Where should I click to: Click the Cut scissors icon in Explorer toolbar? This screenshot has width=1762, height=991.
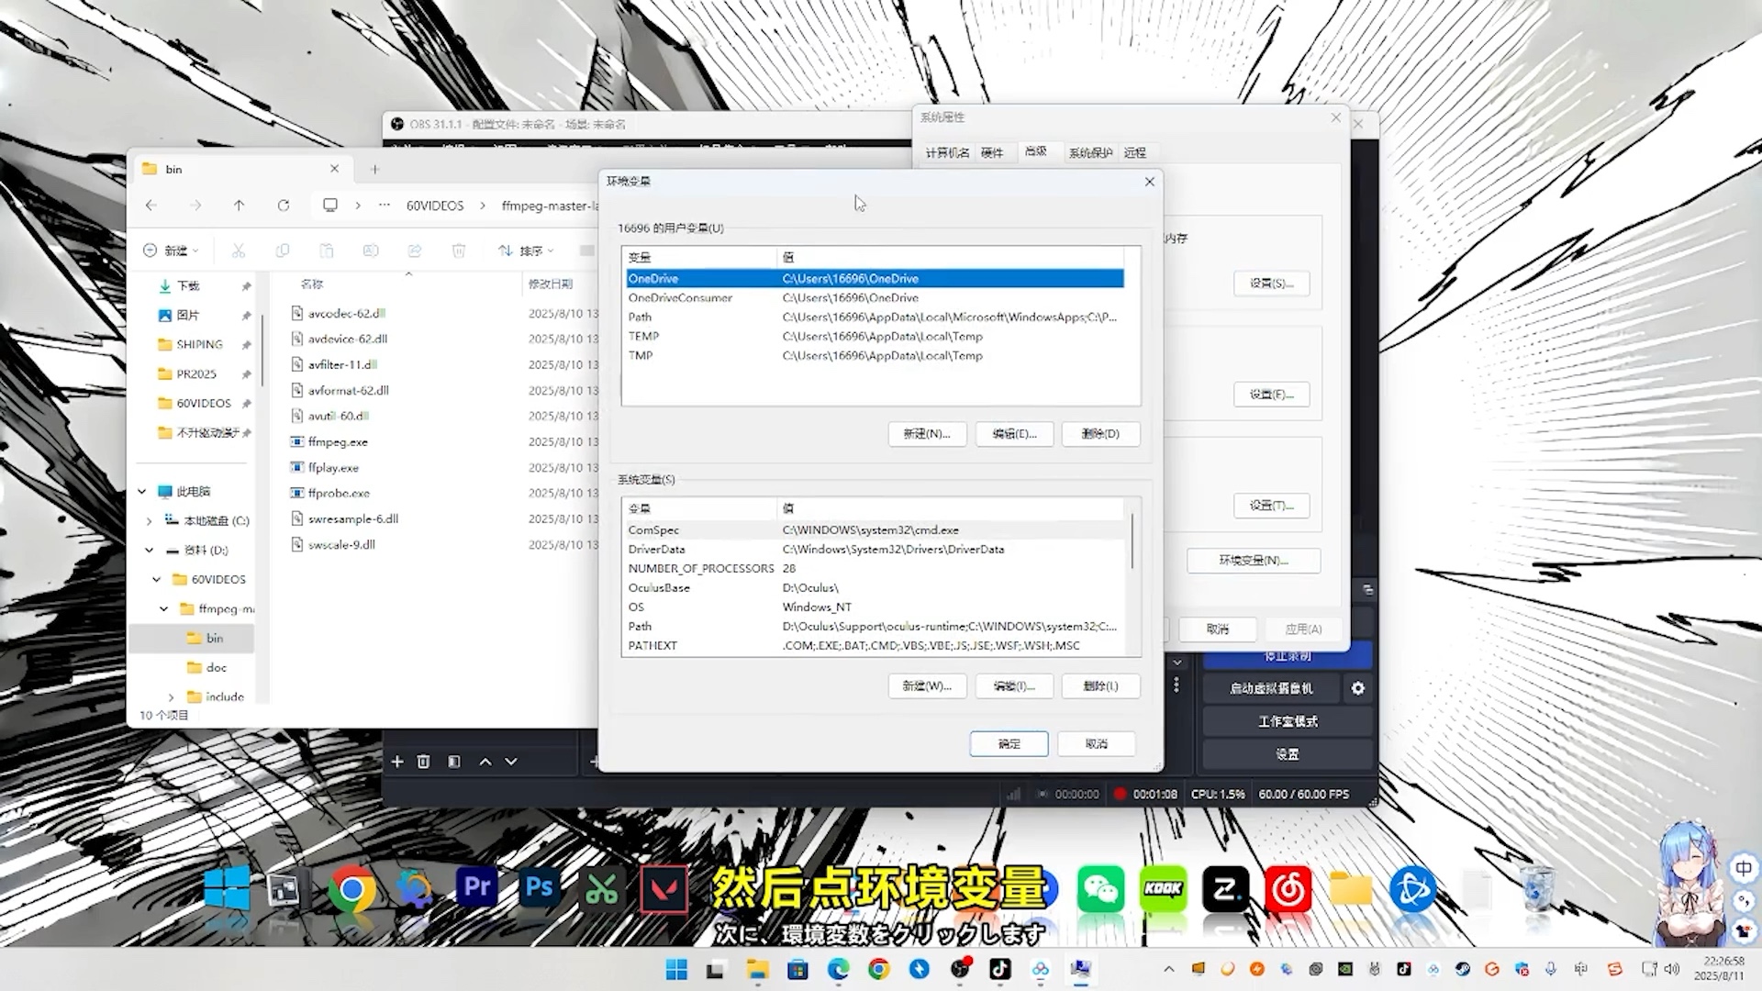pos(239,251)
